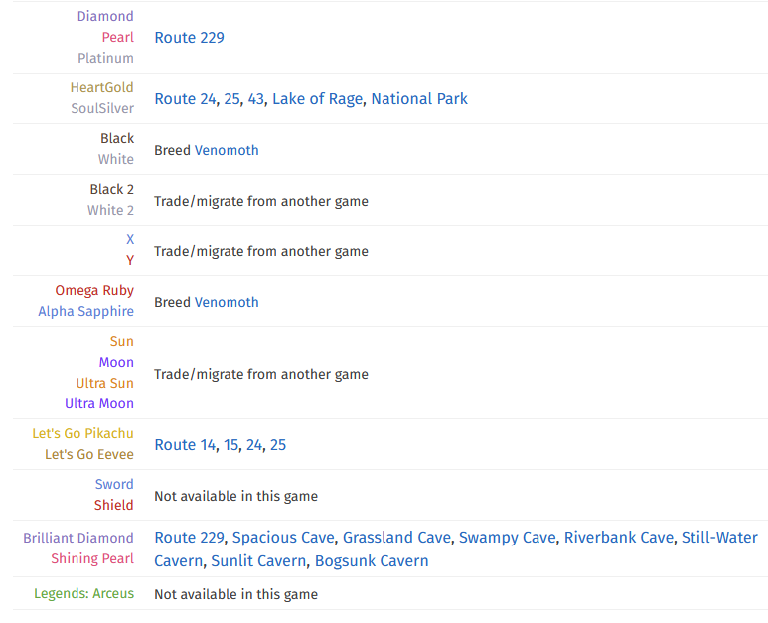
Task: Click route 24 in Let's Go Pikachu row
Action: pyautogui.click(x=254, y=445)
